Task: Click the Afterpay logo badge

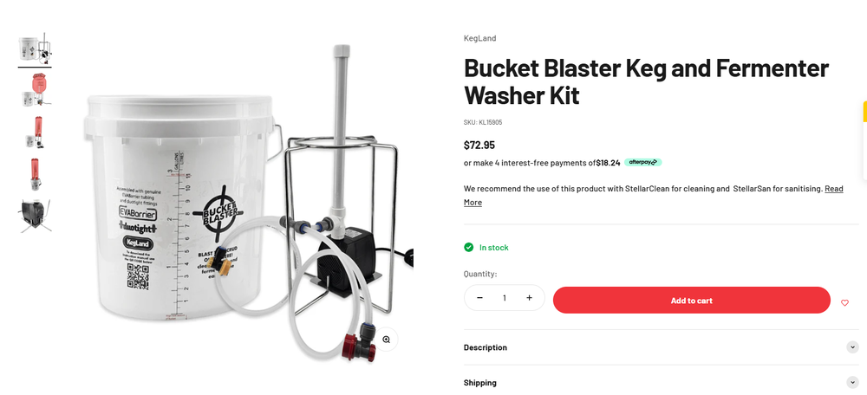Action: tap(643, 163)
